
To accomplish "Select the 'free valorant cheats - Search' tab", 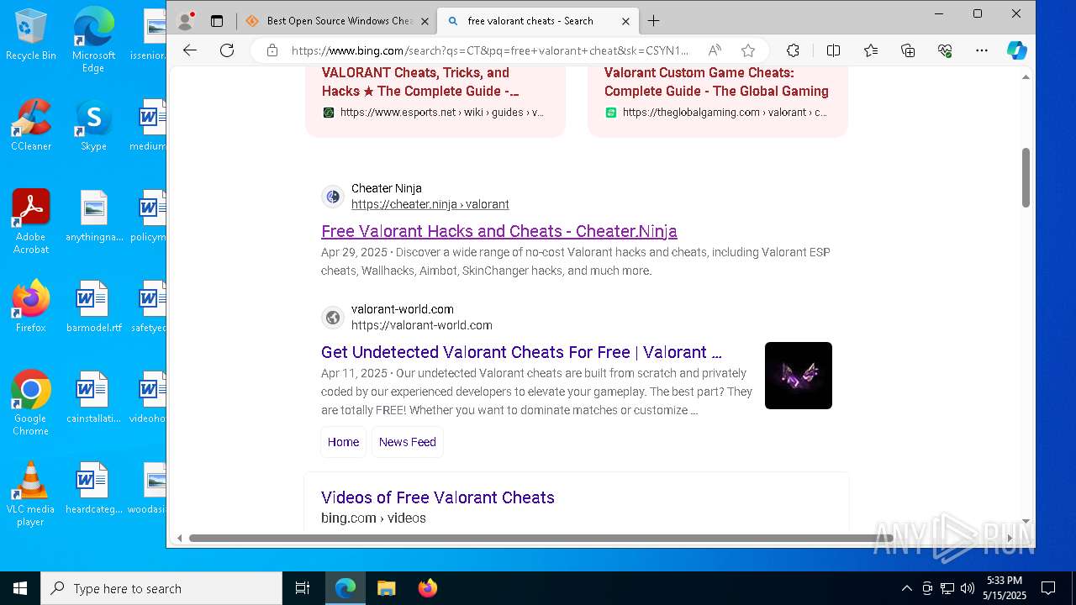I will click(x=536, y=21).
